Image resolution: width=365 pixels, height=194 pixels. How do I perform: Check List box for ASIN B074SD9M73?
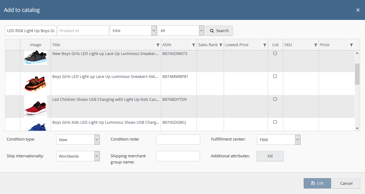click(x=275, y=53)
